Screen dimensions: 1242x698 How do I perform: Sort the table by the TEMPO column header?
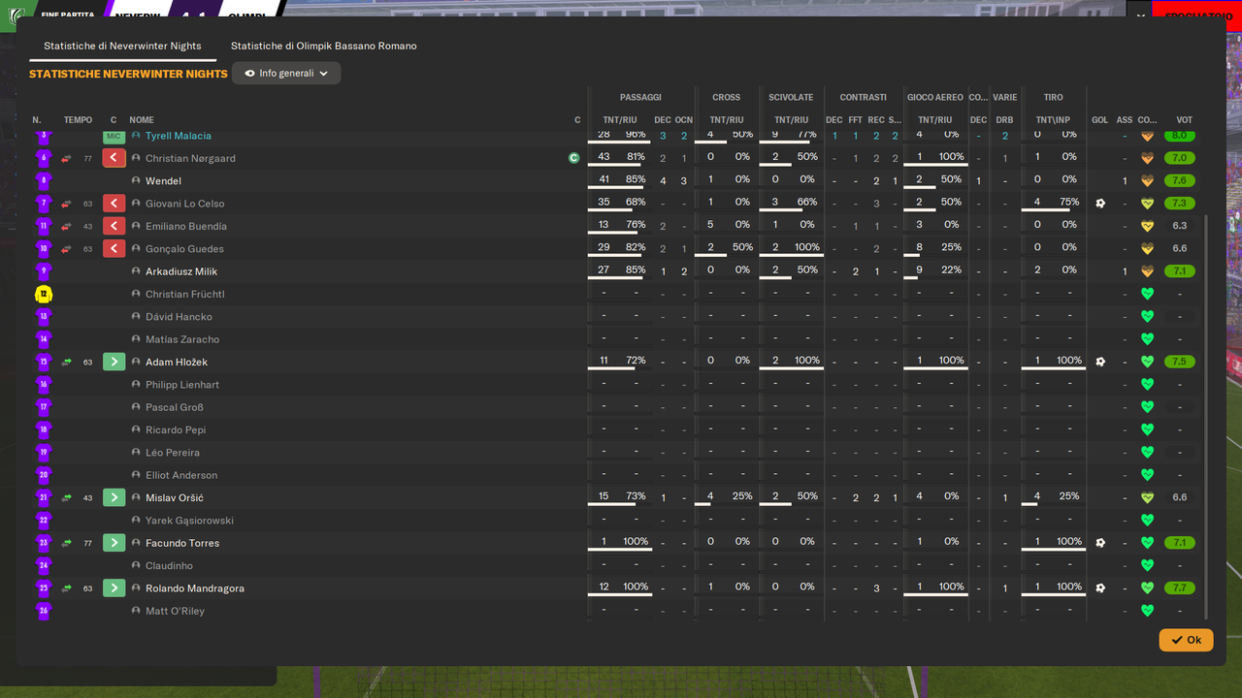point(79,120)
